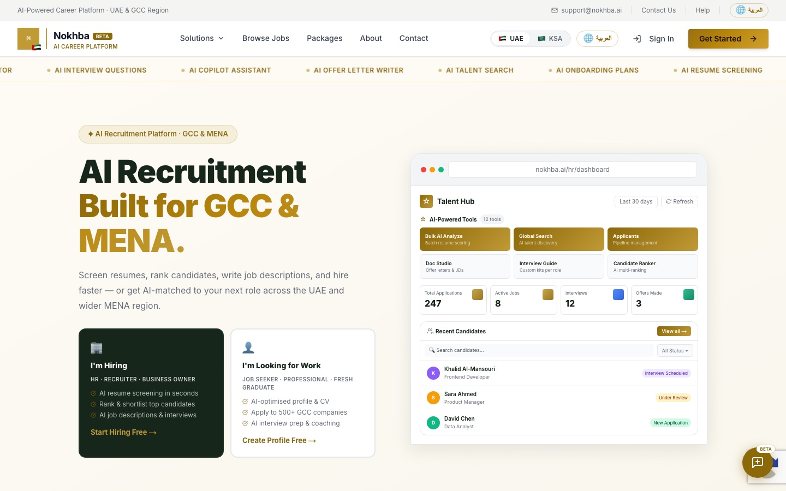Click View all recent candidates
This screenshot has width=786, height=491.
click(674, 331)
